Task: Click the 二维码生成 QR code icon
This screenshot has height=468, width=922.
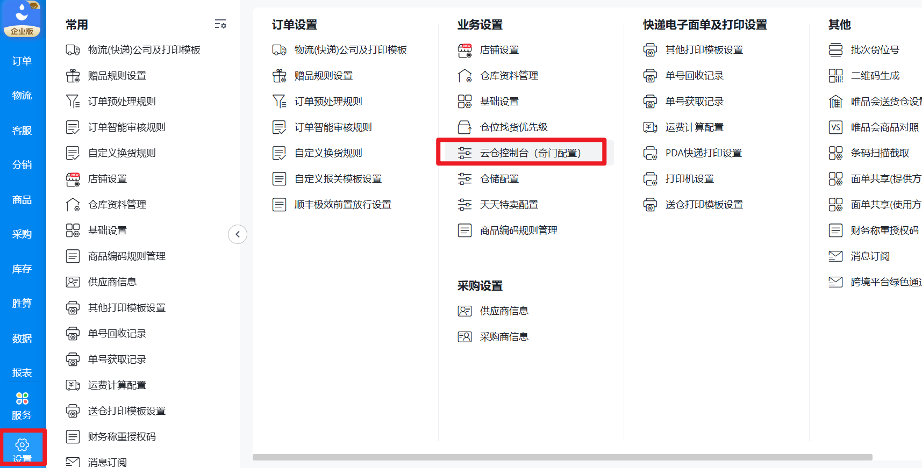Action: [x=835, y=76]
